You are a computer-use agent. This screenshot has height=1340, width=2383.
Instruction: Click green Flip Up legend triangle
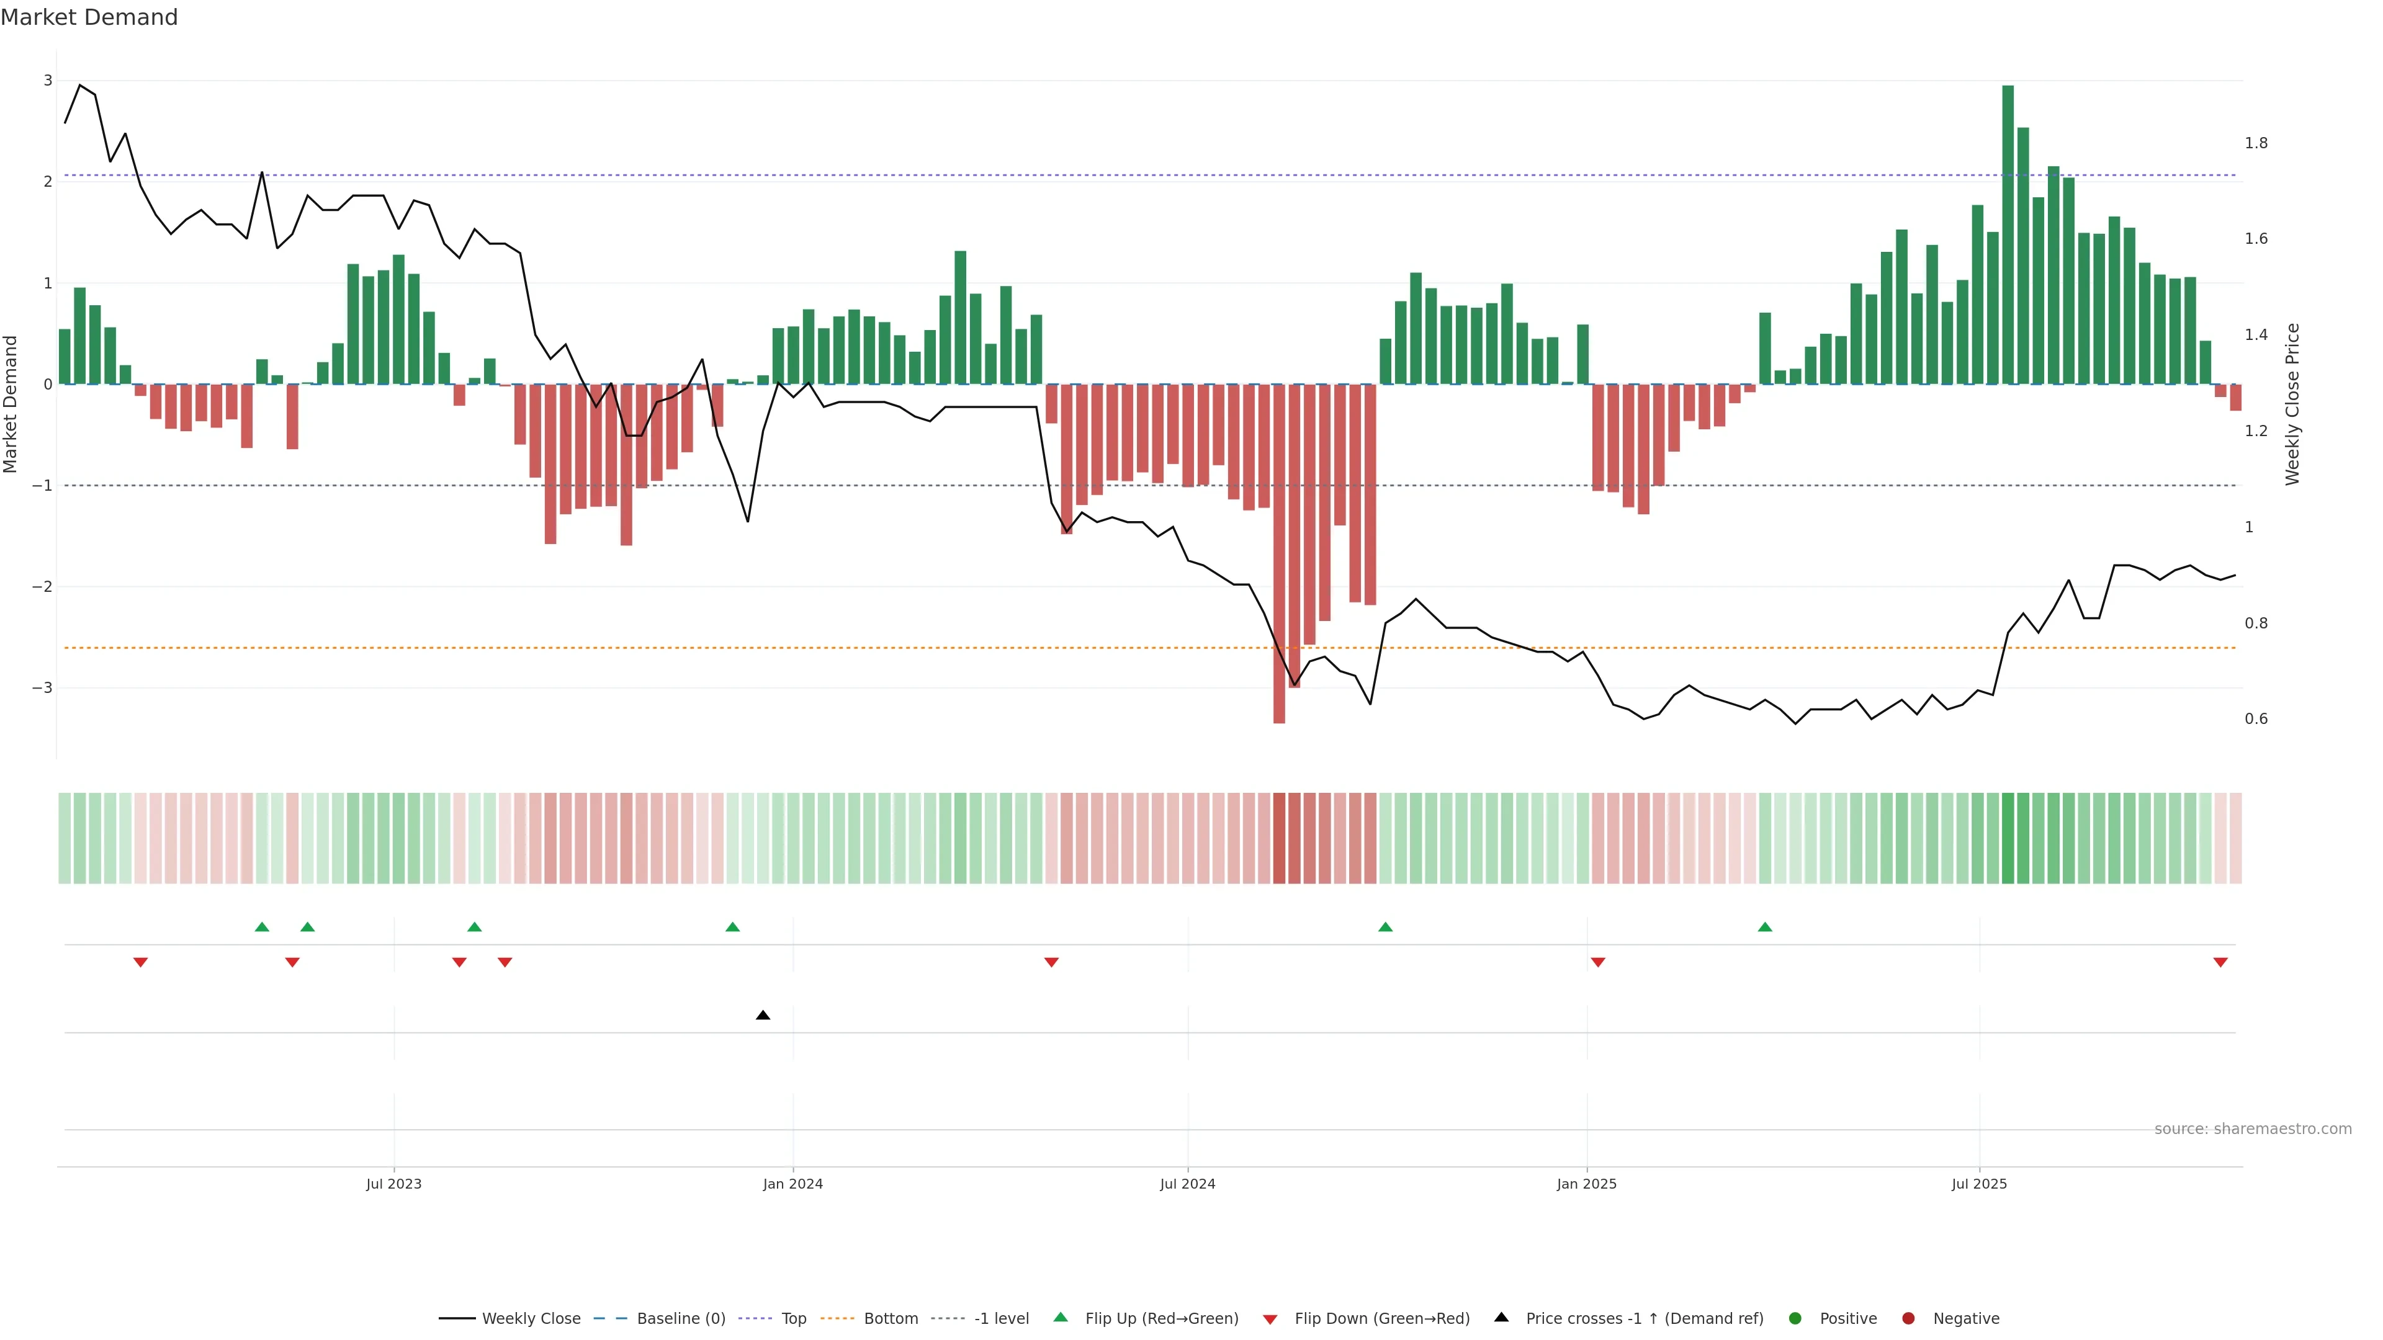pos(1061,1318)
